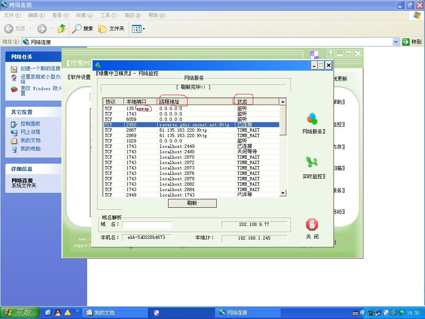Click the clock showing 19:30

tap(413, 313)
